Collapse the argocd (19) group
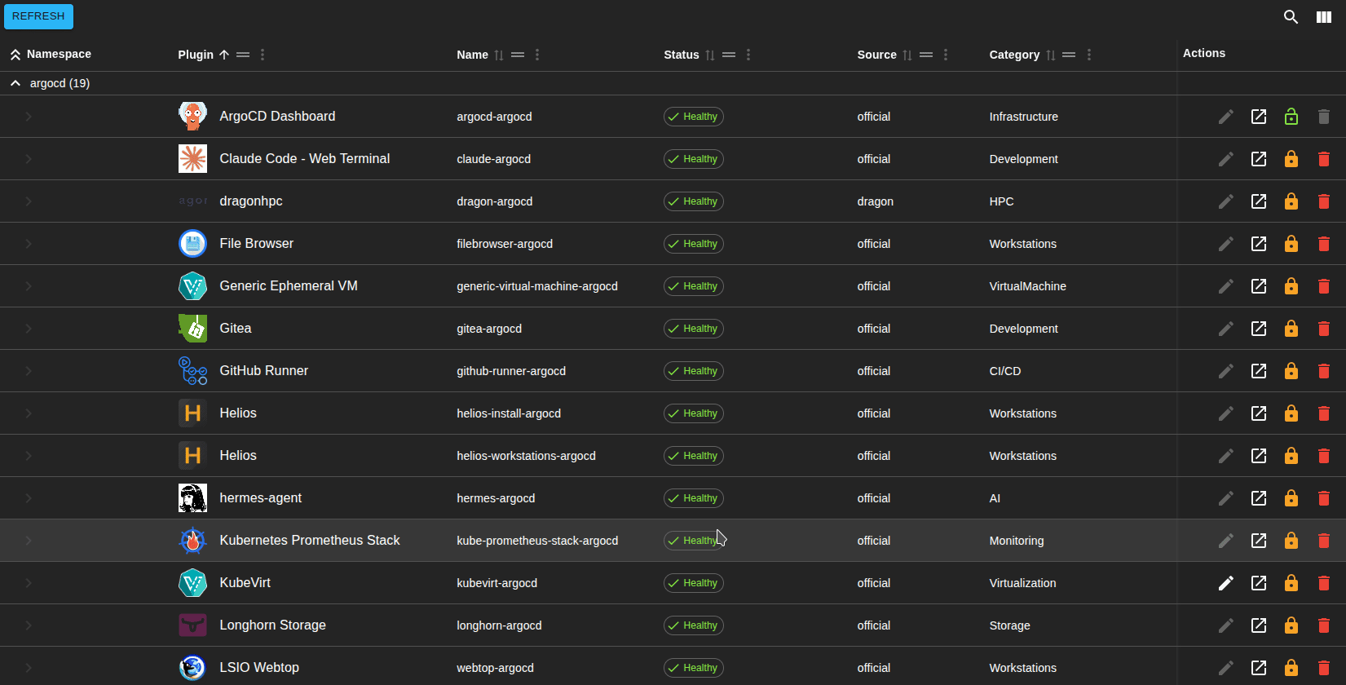The width and height of the screenshot is (1346, 685). click(15, 83)
